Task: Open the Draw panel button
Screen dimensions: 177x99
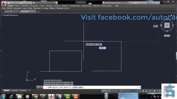Action: point(4,8)
